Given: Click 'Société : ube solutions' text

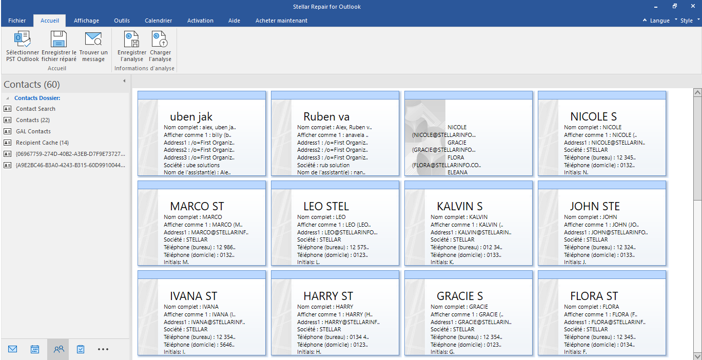Looking at the screenshot, I should click(x=191, y=165).
